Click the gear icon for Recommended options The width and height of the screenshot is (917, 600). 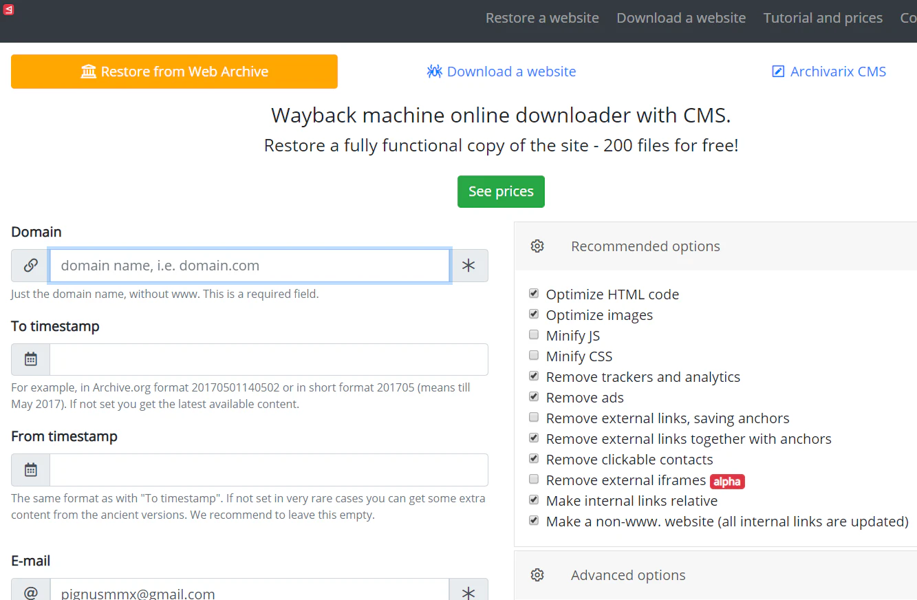[537, 246]
